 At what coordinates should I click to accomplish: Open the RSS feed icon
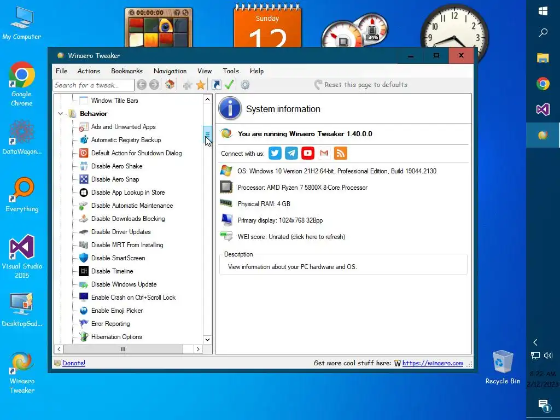340,153
